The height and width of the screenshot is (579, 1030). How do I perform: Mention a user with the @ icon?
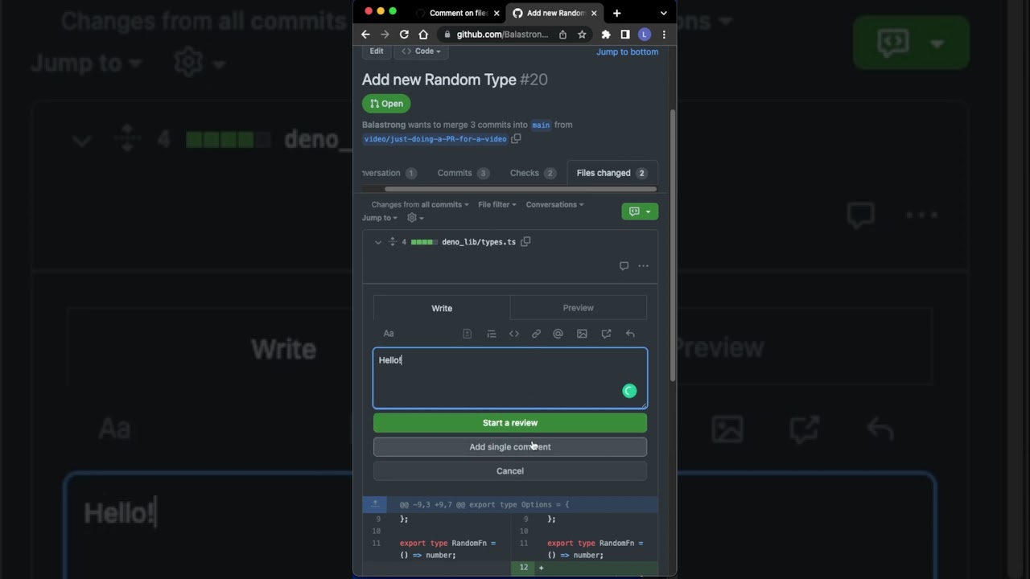pos(558,334)
